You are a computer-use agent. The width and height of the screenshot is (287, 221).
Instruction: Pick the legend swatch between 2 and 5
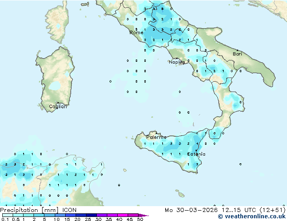click(x=39, y=215)
